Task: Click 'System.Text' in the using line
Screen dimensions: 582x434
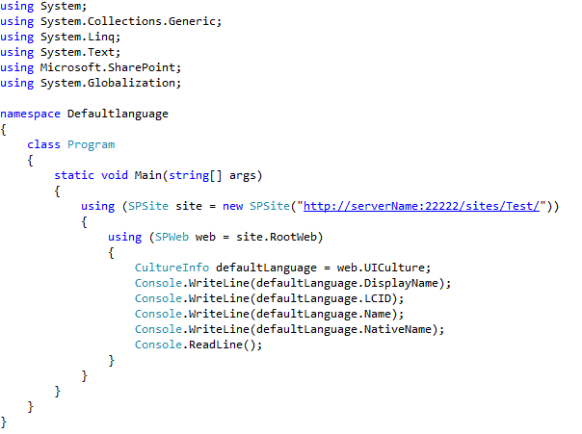Action: (x=77, y=52)
